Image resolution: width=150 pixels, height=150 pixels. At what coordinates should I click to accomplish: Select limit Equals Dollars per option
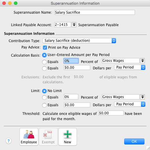pyautogui.click(x=44, y=105)
